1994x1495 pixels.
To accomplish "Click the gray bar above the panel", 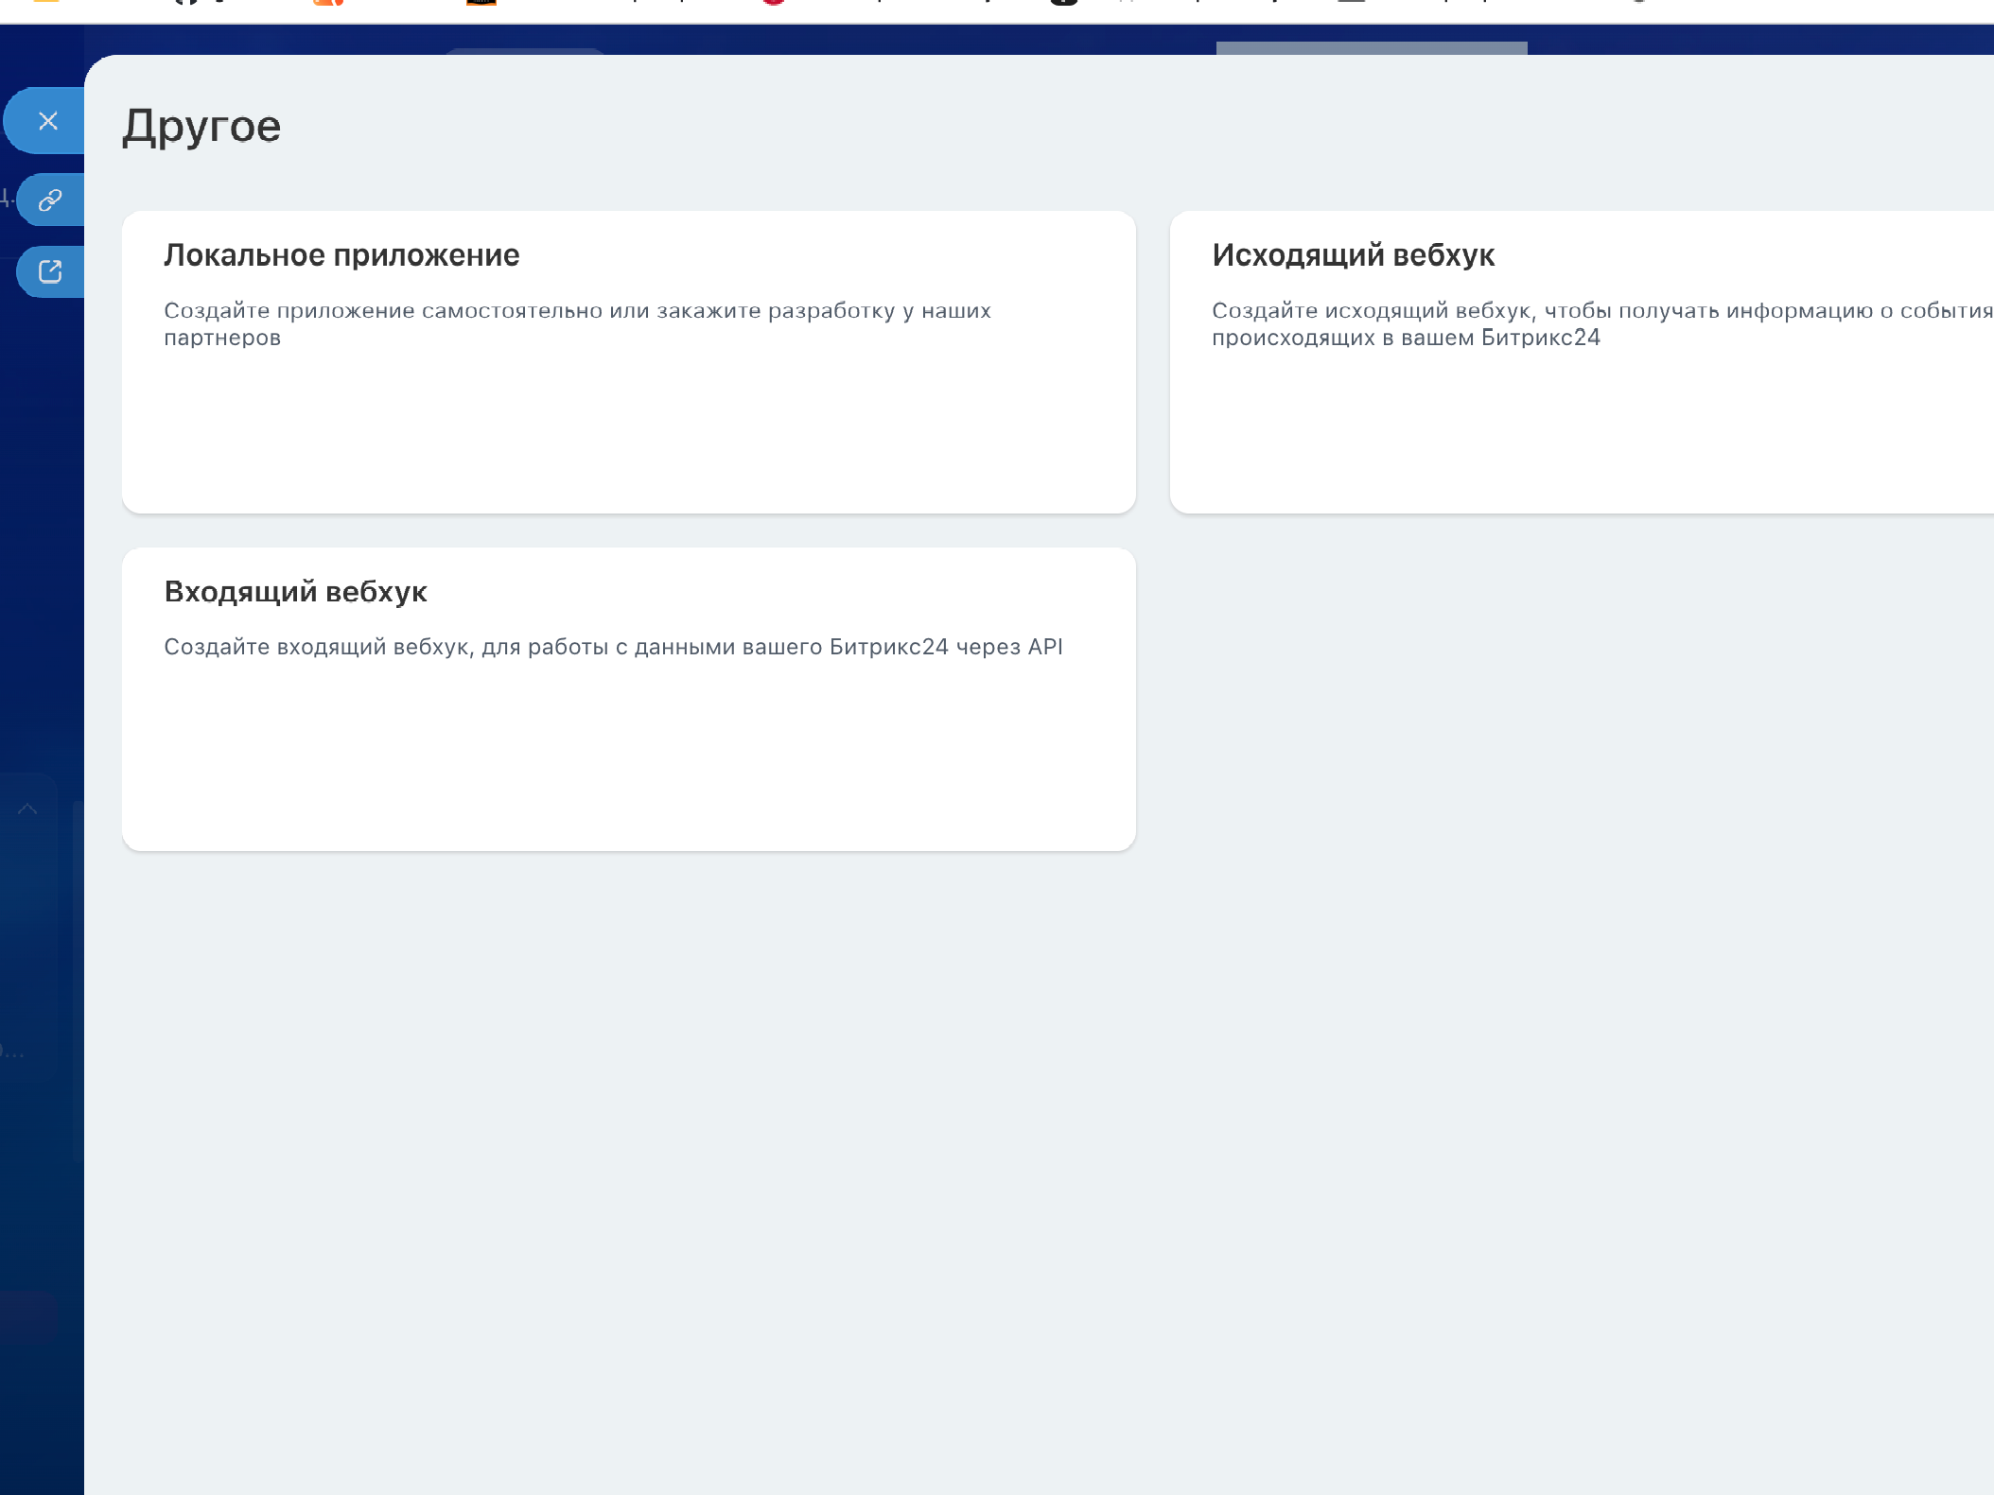I will [x=1371, y=47].
